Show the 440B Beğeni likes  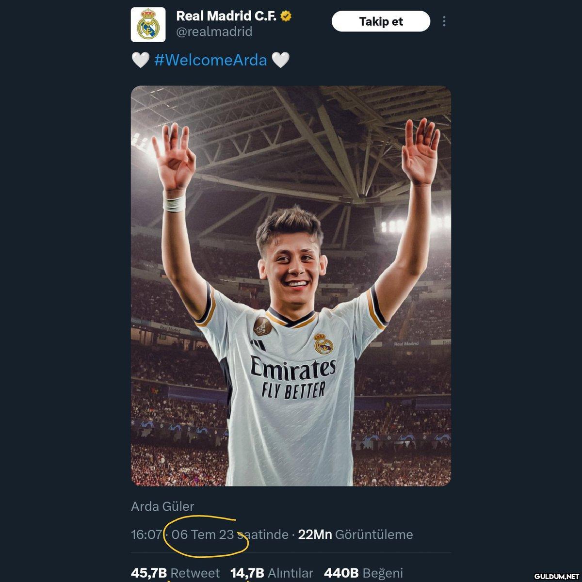(363, 573)
